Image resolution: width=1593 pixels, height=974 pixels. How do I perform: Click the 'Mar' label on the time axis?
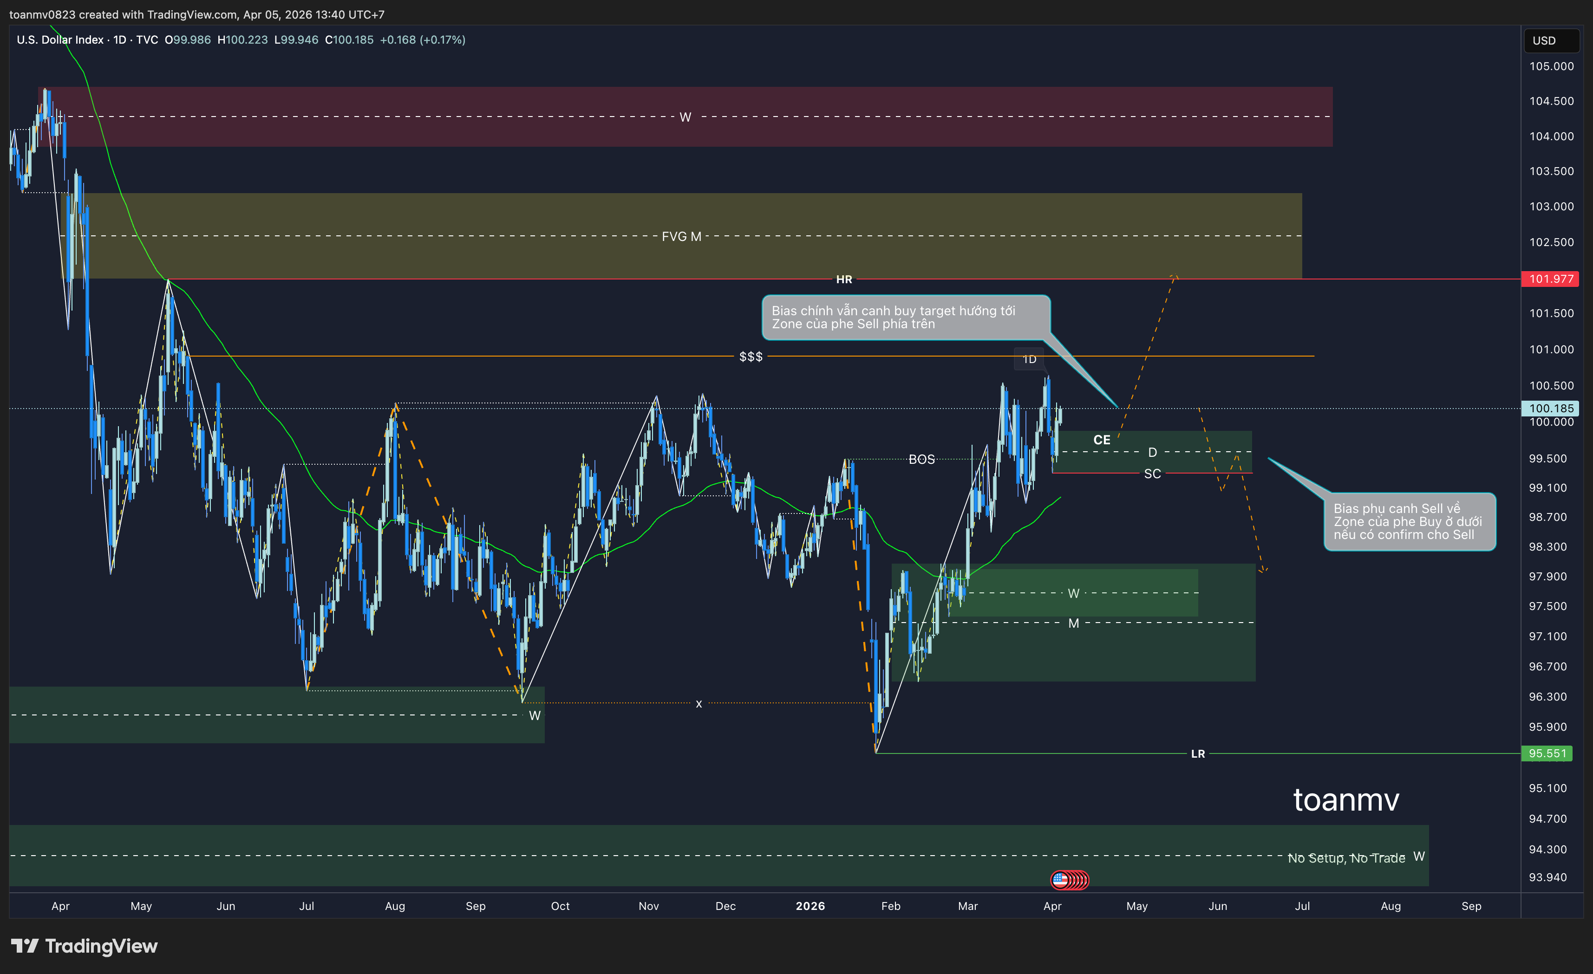pos(967,905)
